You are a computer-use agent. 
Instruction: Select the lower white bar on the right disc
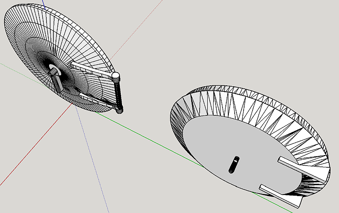click(281, 196)
